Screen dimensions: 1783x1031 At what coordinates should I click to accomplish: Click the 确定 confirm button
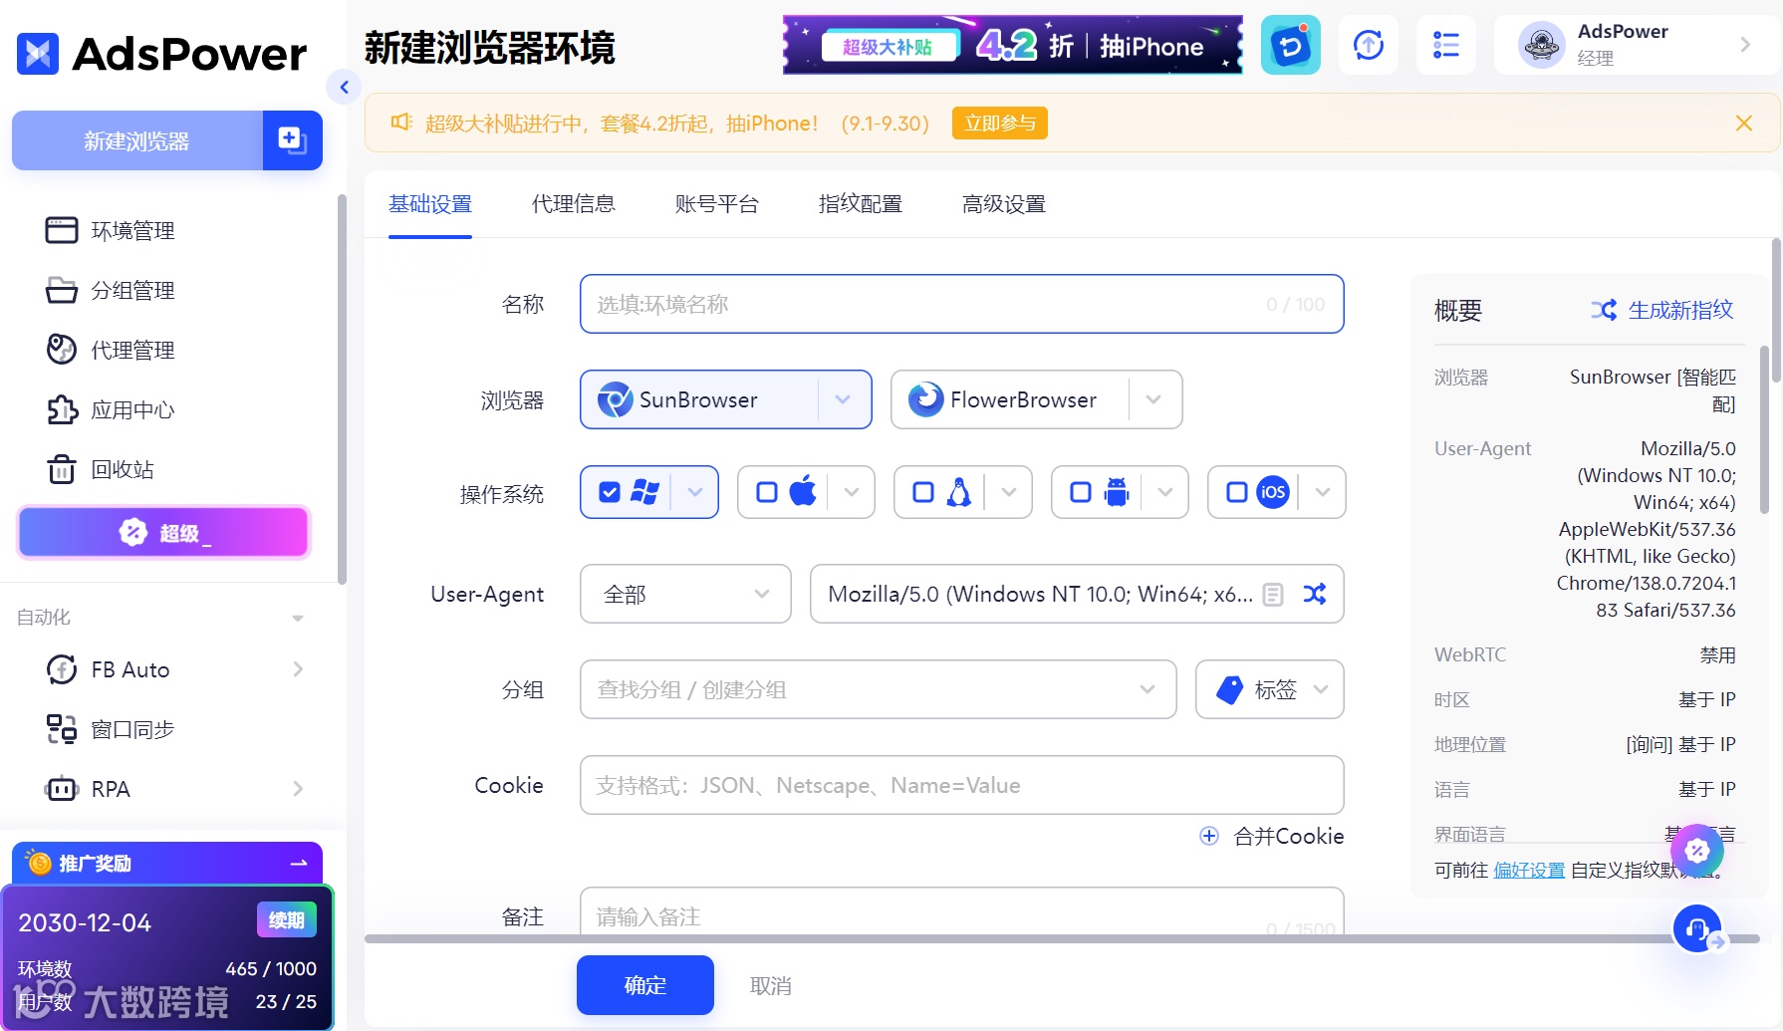click(645, 985)
